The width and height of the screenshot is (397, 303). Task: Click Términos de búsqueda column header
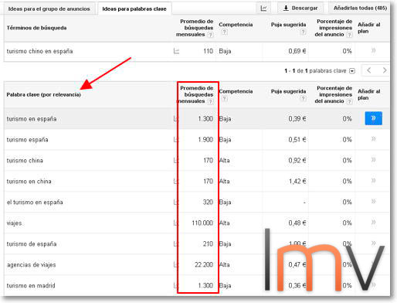tap(36, 28)
